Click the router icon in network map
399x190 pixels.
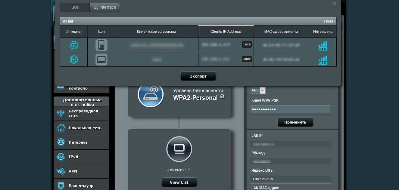tap(151, 94)
